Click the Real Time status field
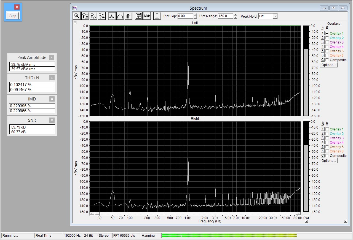The height and width of the screenshot is (240, 353). [x=48, y=236]
